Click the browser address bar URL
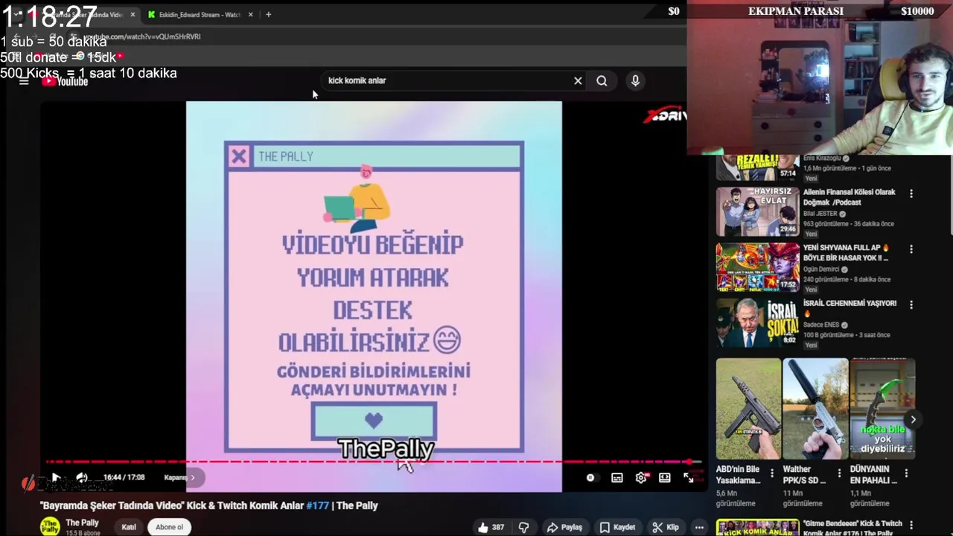This screenshot has height=536, width=953. [141, 36]
